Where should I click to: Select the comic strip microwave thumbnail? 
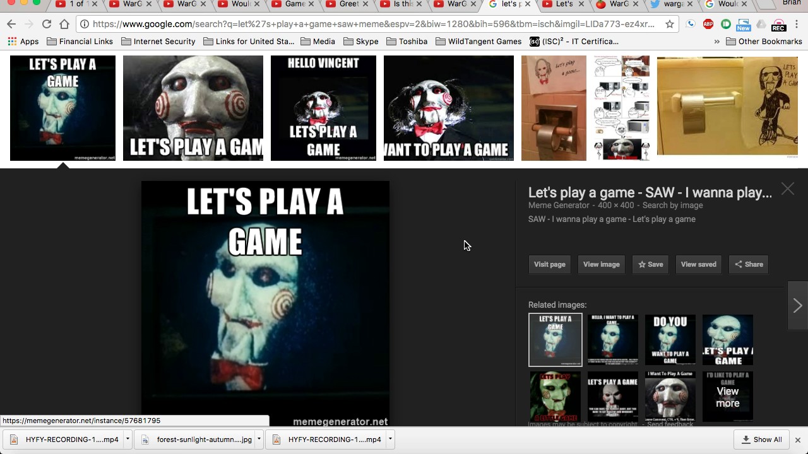[x=622, y=108]
